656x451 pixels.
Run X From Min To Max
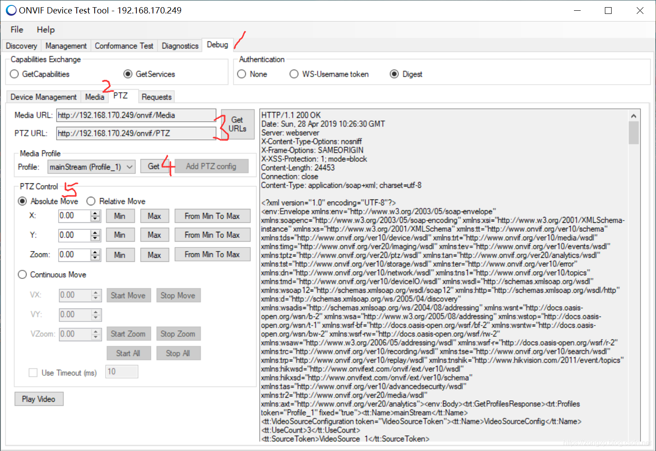coord(212,216)
